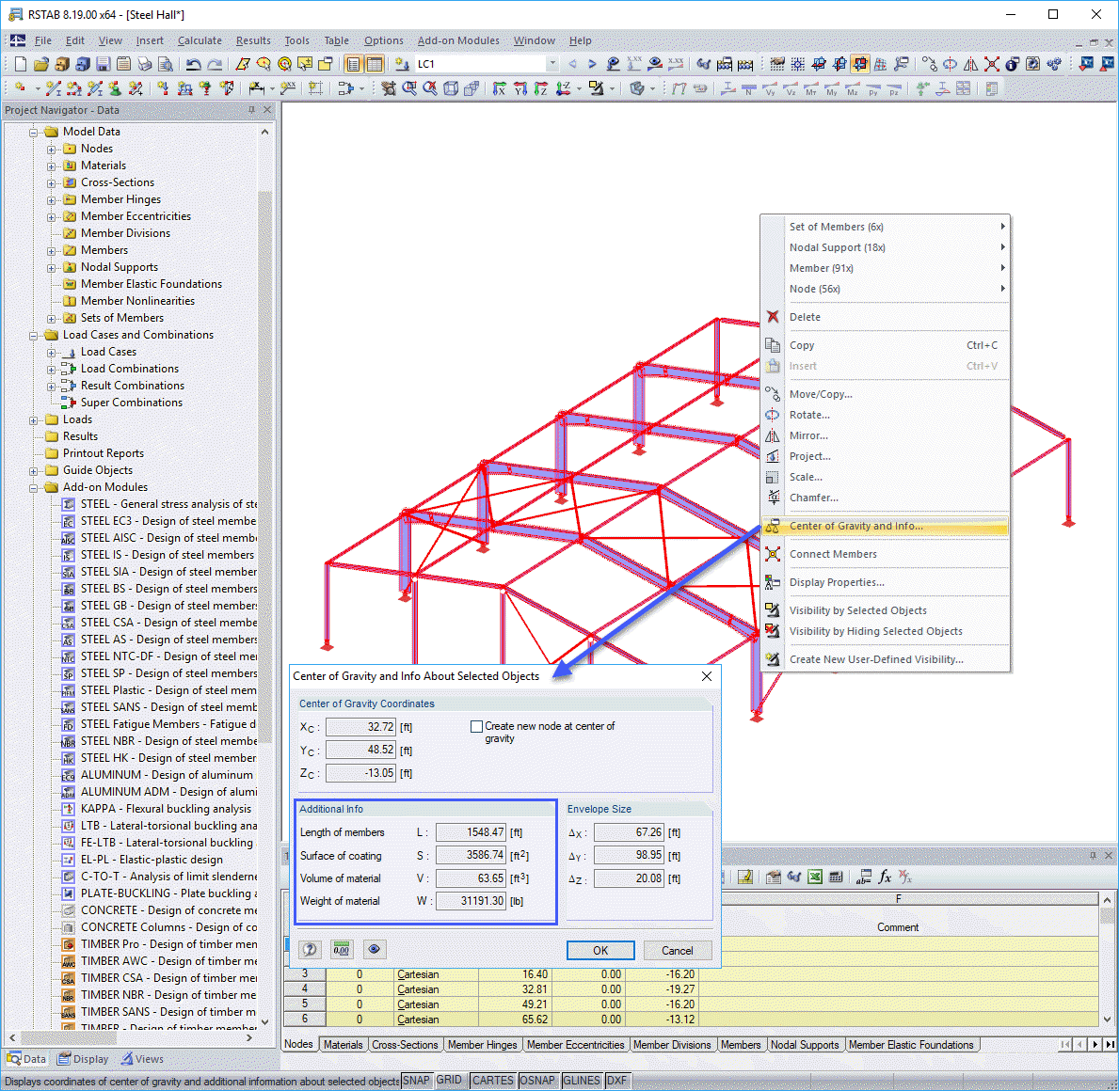Viewport: 1119px width, 1091px height.
Task: Switch to the Views navigator tab
Action: click(142, 1059)
